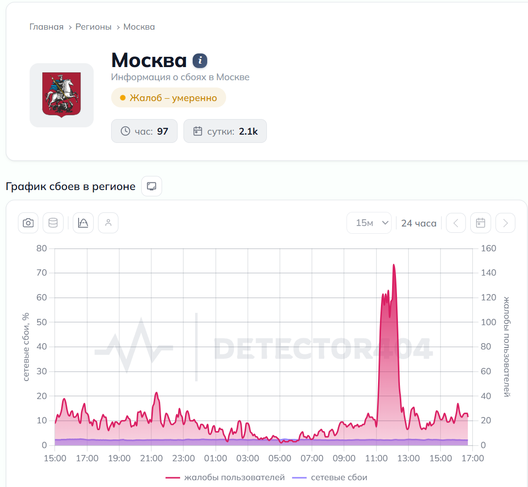Go to previous period with left arrow
Viewport: 528px width, 487px height.
(x=456, y=223)
